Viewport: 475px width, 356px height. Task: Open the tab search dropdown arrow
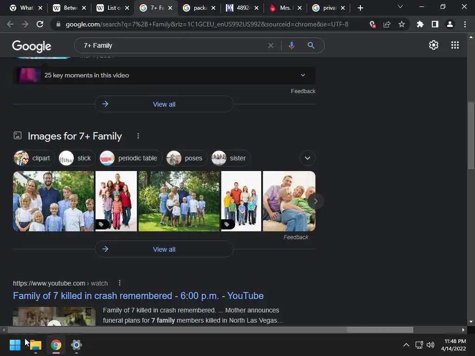[x=400, y=6]
